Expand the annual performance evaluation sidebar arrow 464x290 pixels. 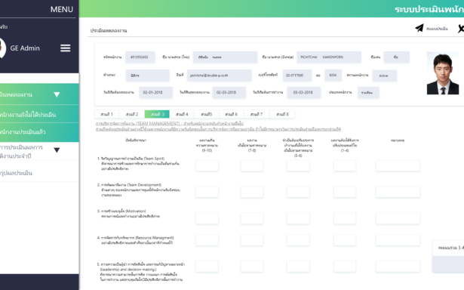[57, 150]
